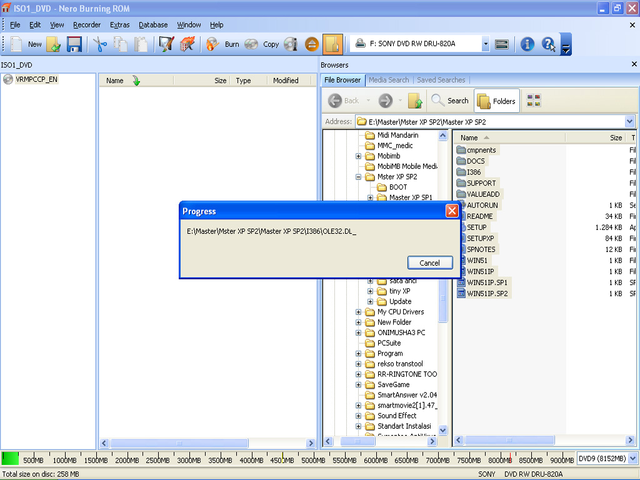Image resolution: width=640 pixels, height=480 pixels.
Task: Sort file list by Size column
Action: click(595, 138)
